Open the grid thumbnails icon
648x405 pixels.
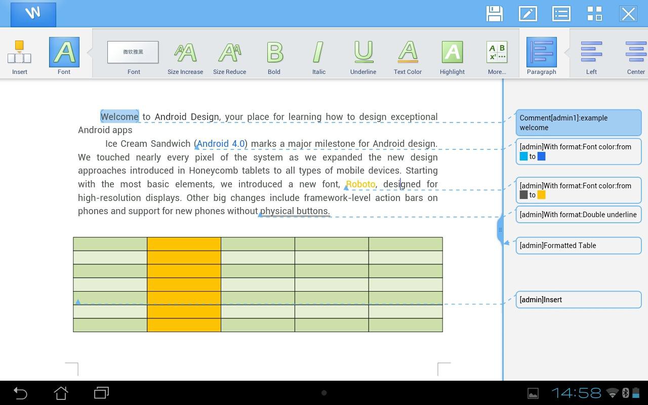pos(594,14)
